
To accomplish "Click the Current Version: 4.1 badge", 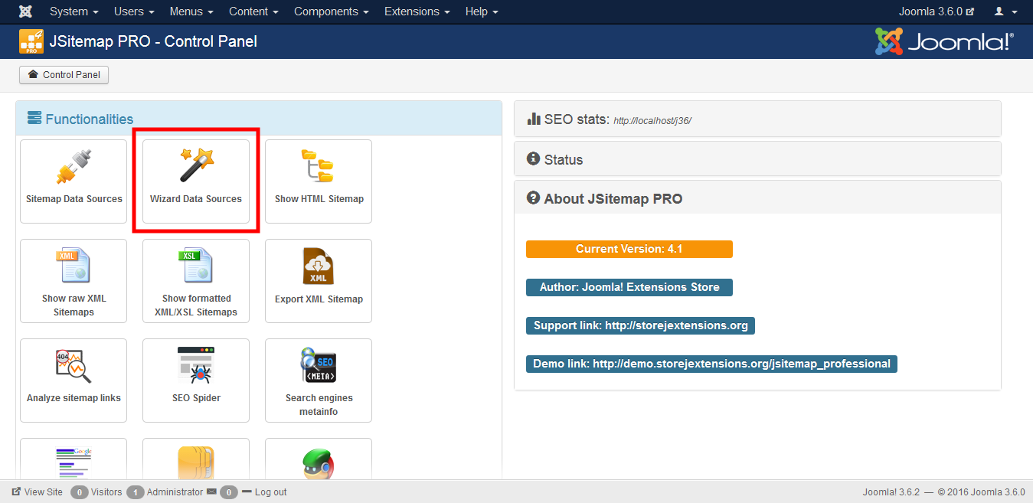I will coord(629,249).
